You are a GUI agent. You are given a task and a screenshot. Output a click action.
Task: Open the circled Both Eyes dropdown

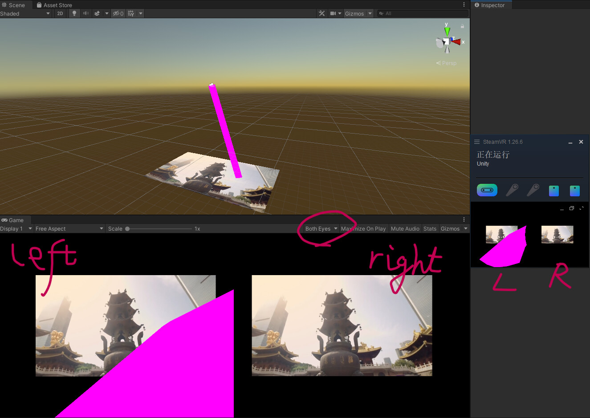pyautogui.click(x=319, y=228)
